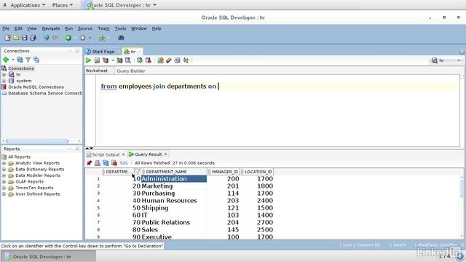Switch to the Query Builder tab

coord(131,71)
